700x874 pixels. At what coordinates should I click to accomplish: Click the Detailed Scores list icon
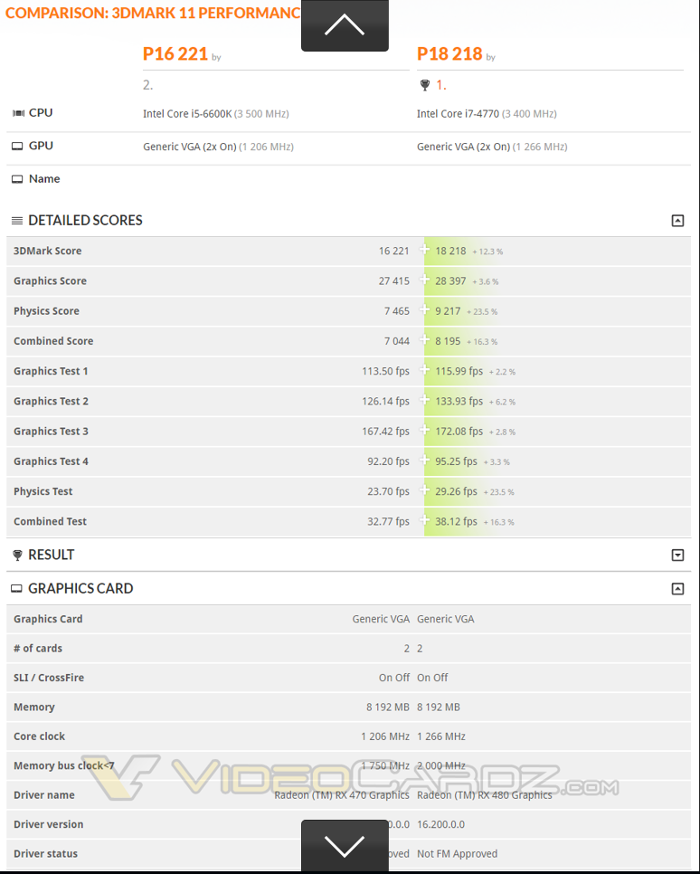(16, 221)
